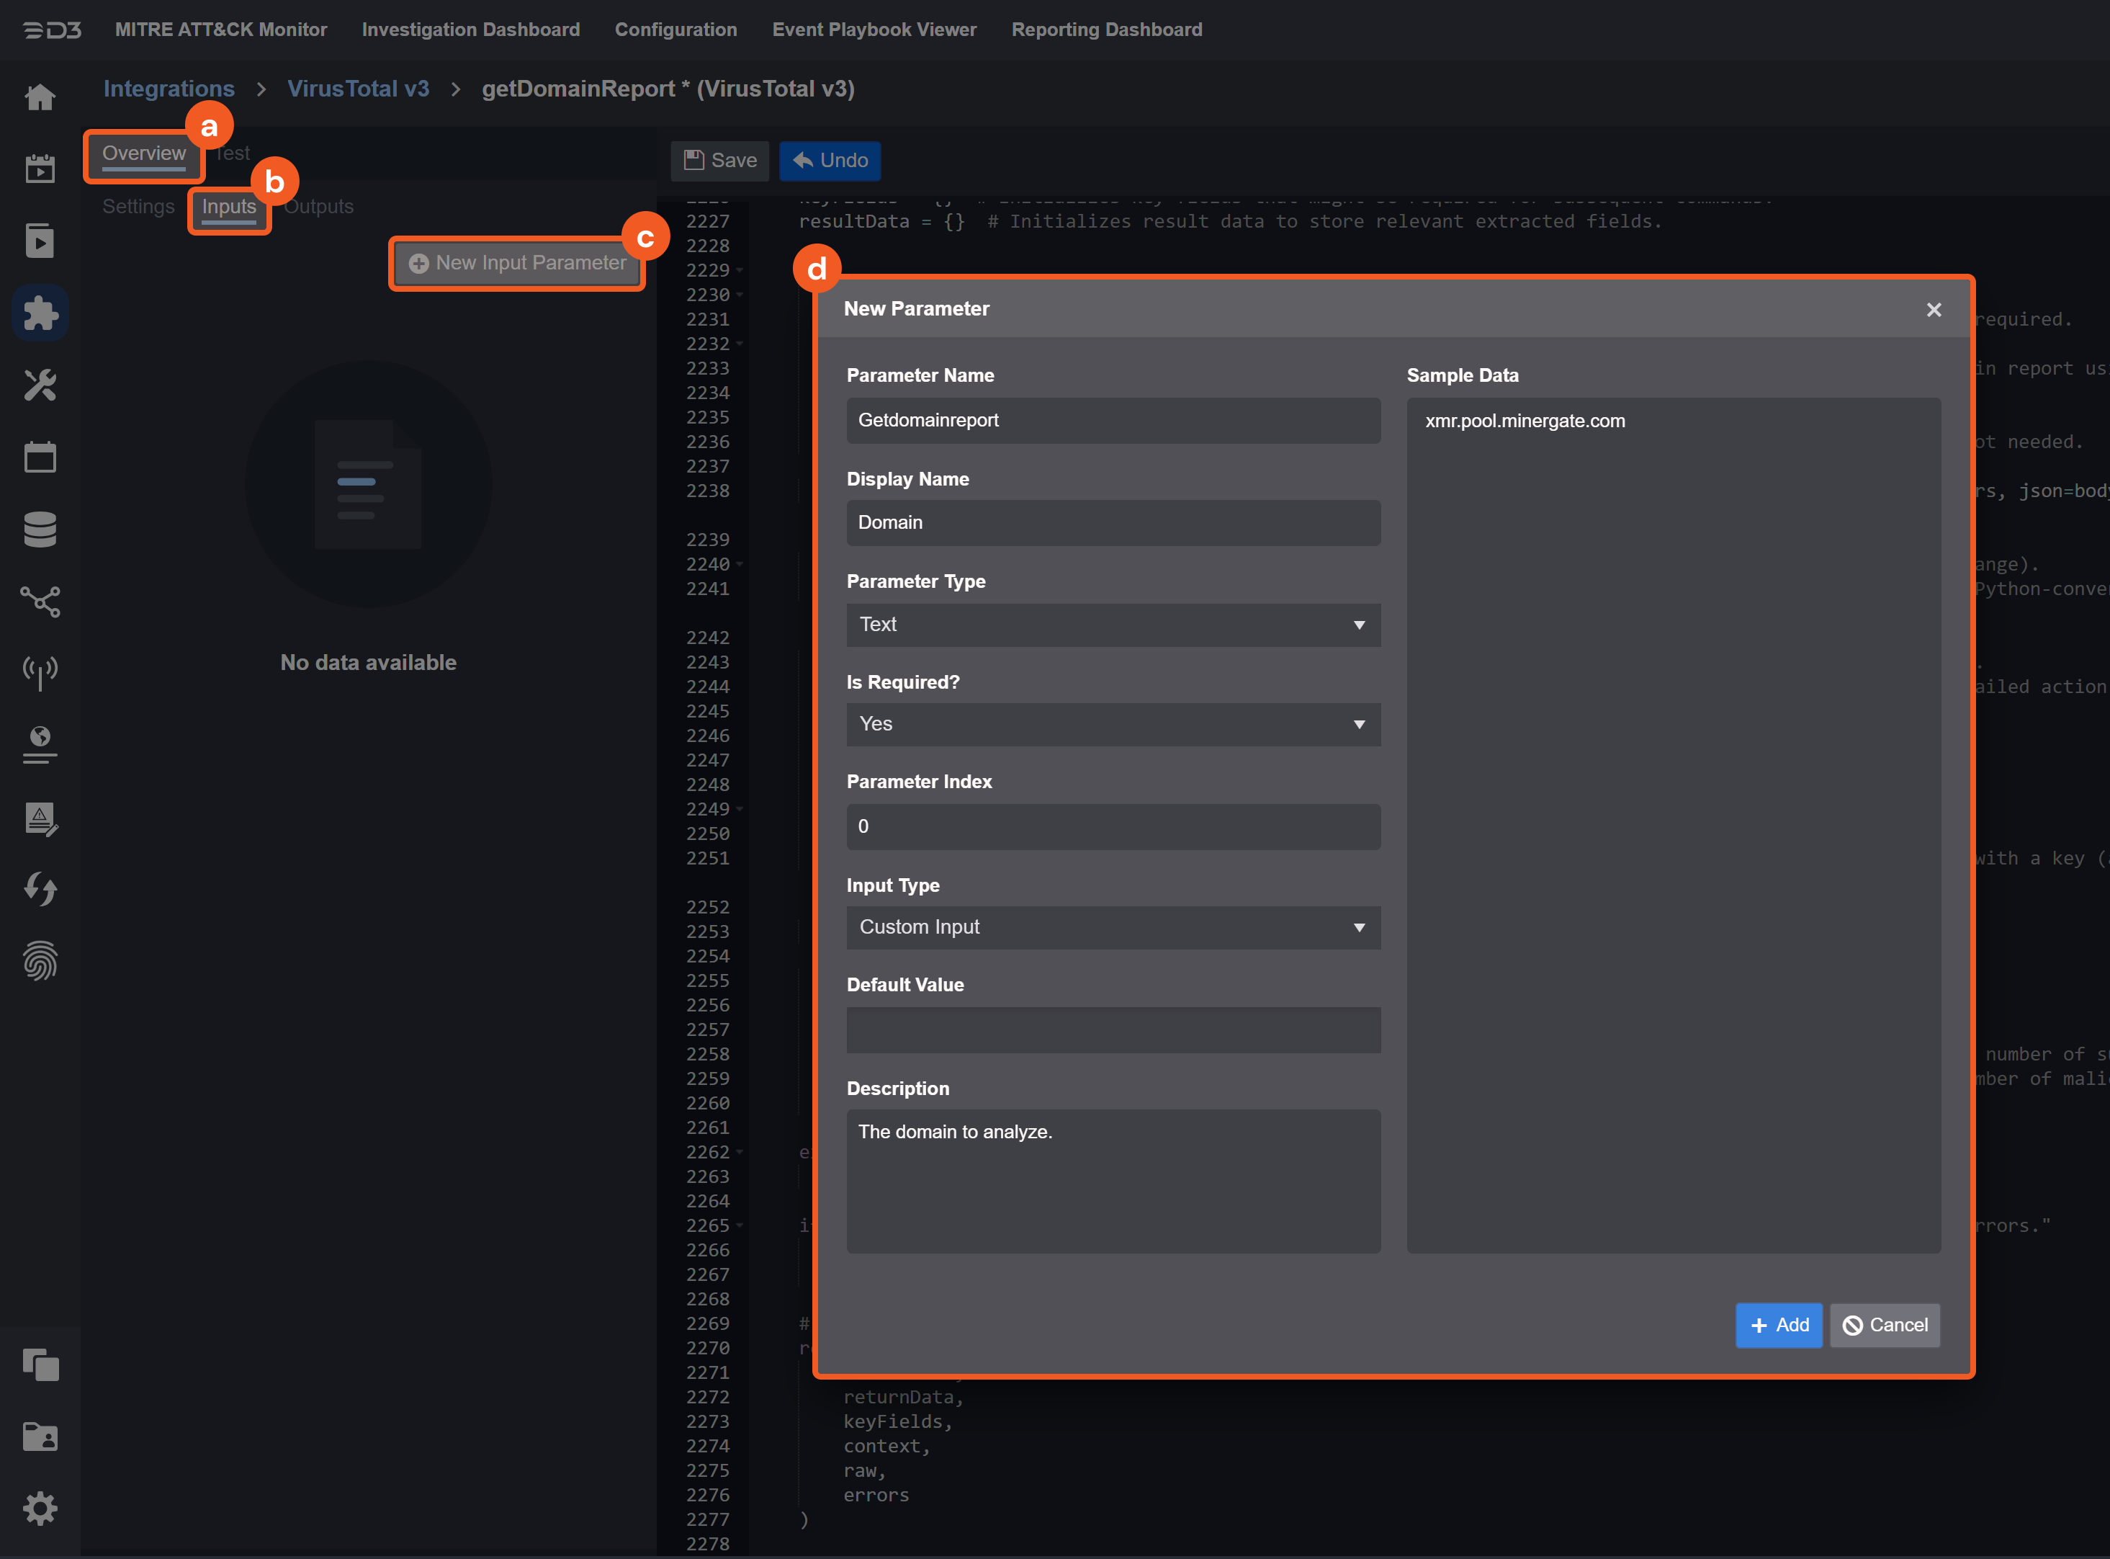2110x1559 pixels.
Task: Click the connected nodes share icon
Action: click(x=40, y=601)
